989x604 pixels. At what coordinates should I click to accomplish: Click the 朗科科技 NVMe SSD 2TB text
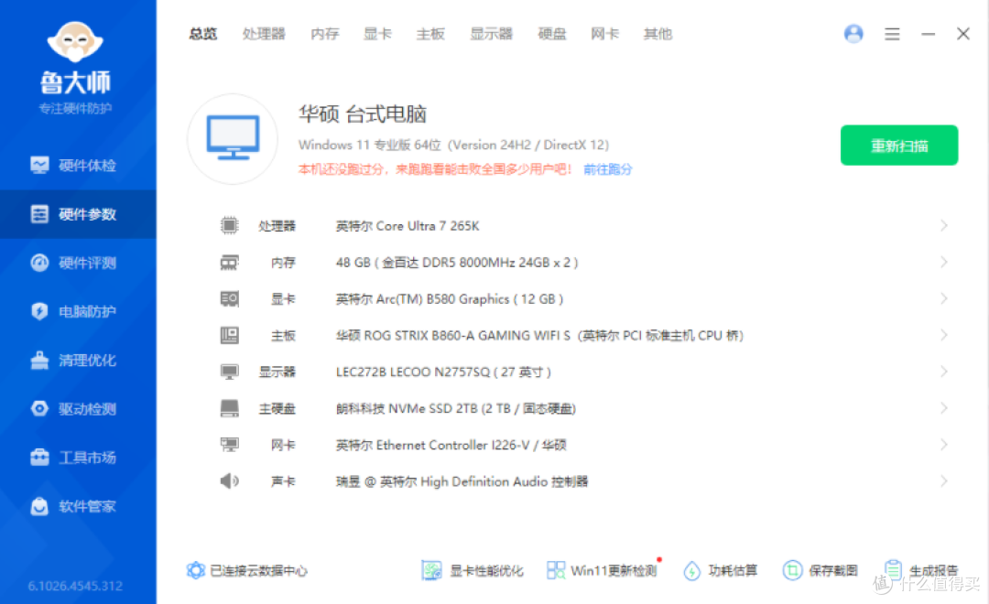click(x=455, y=408)
